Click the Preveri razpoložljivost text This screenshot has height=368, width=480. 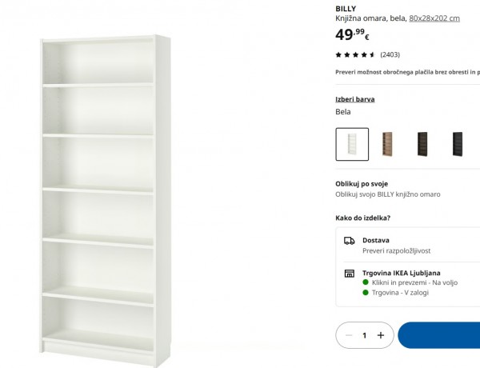(397, 250)
